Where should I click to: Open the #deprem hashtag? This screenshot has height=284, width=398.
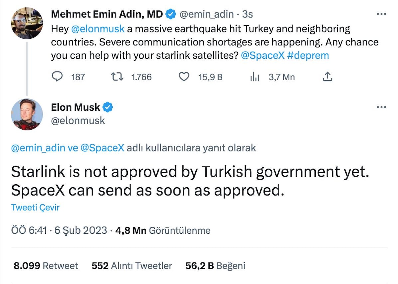308,55
